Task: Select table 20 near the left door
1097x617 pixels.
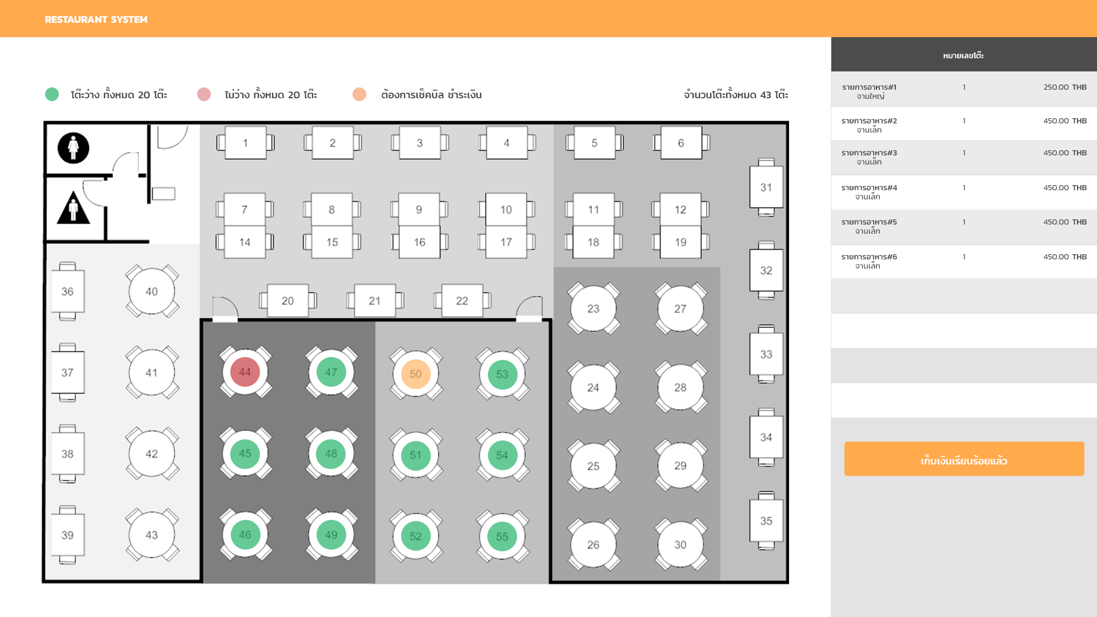Action: (288, 301)
